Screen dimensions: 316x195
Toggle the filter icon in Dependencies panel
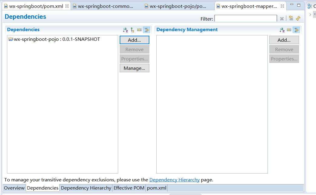point(147,30)
